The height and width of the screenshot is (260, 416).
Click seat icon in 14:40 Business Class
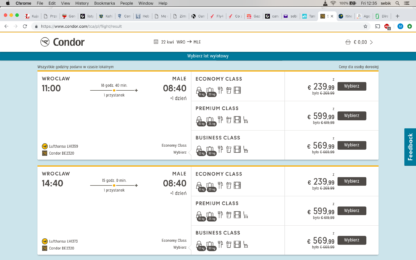tap(246, 244)
